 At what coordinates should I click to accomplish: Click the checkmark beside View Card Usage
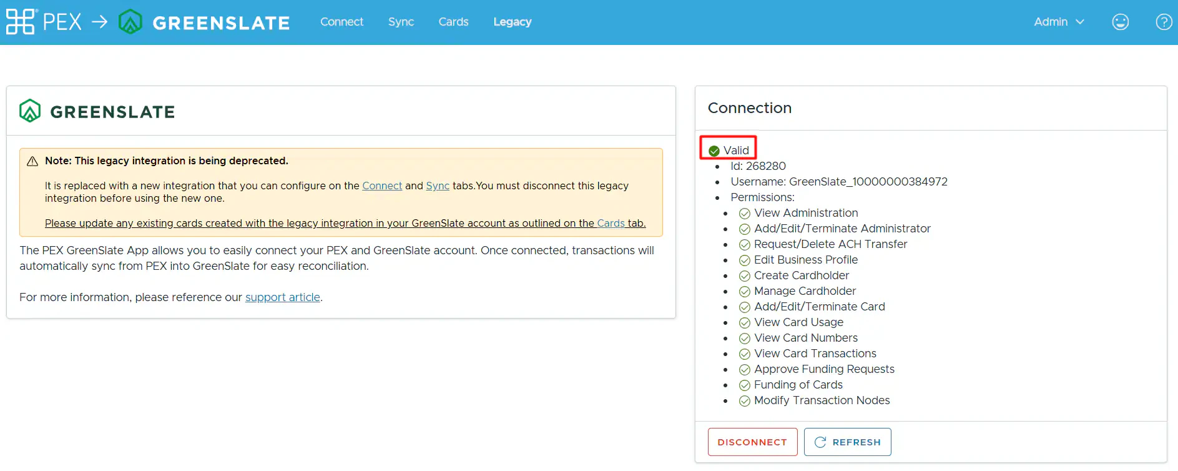[745, 323]
